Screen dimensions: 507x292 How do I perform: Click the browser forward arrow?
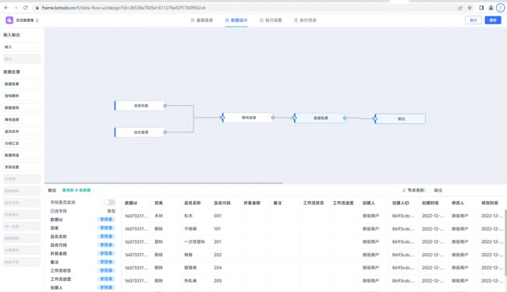tap(16, 8)
